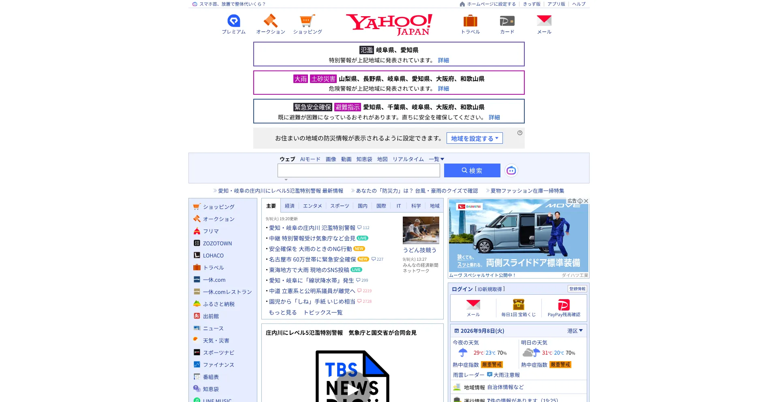The image size is (778, 402).
Task: Expand the arrow below the search box
Action: (286, 180)
